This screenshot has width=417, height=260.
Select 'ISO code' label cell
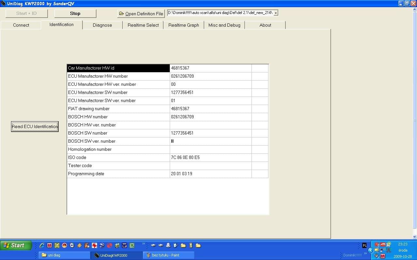point(118,158)
